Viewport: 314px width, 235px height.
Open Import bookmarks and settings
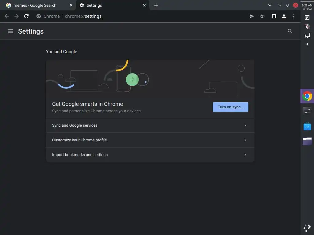[x=150, y=155]
